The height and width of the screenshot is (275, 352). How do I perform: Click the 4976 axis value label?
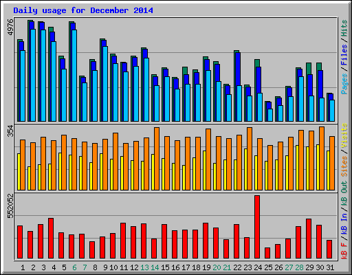pyautogui.click(x=10, y=27)
